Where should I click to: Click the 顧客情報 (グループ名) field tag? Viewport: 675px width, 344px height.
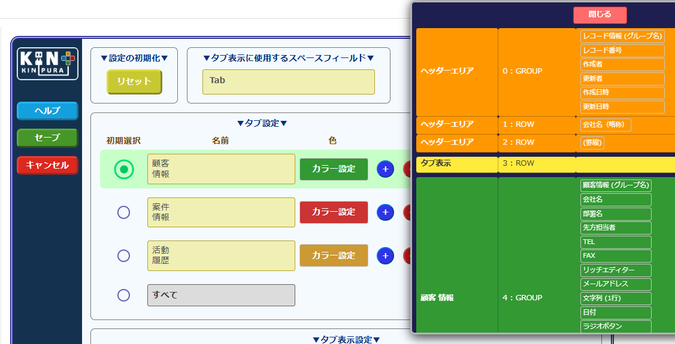[616, 185]
